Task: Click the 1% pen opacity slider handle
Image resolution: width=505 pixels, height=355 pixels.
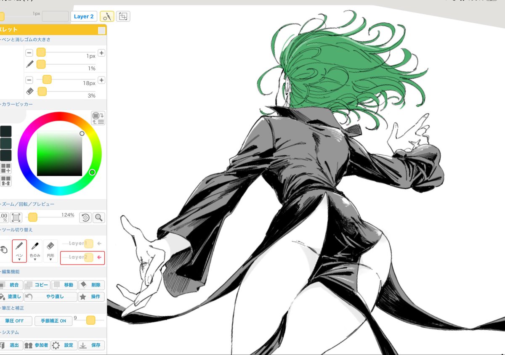Action: (x=41, y=64)
